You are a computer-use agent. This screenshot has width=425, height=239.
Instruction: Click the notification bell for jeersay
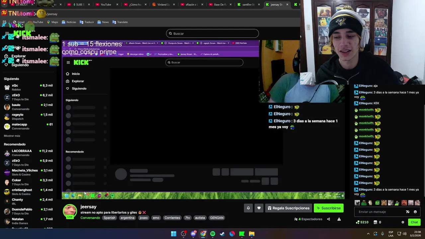coord(248,208)
